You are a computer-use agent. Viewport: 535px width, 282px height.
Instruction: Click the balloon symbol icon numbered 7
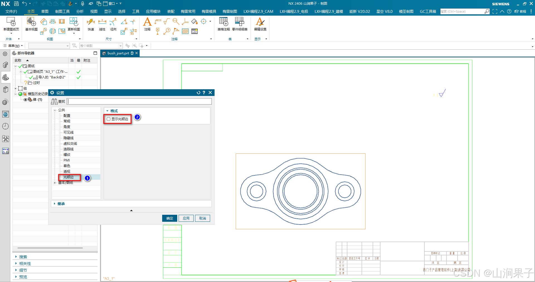tap(167, 31)
